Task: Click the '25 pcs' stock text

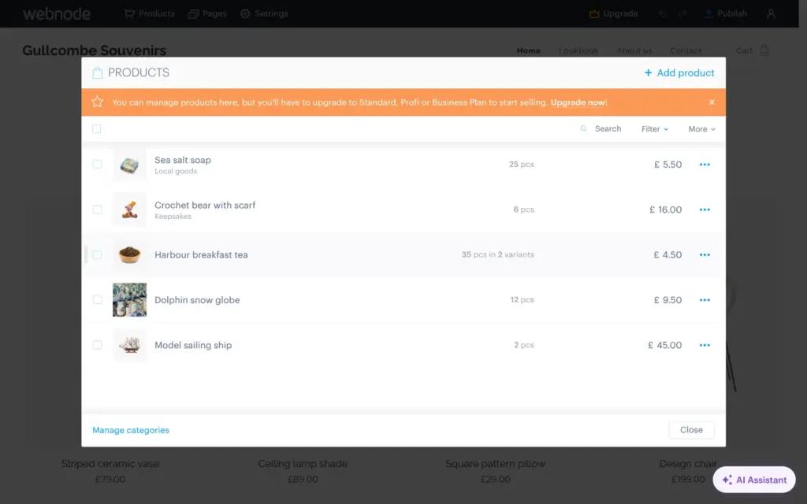Action: [x=522, y=164]
